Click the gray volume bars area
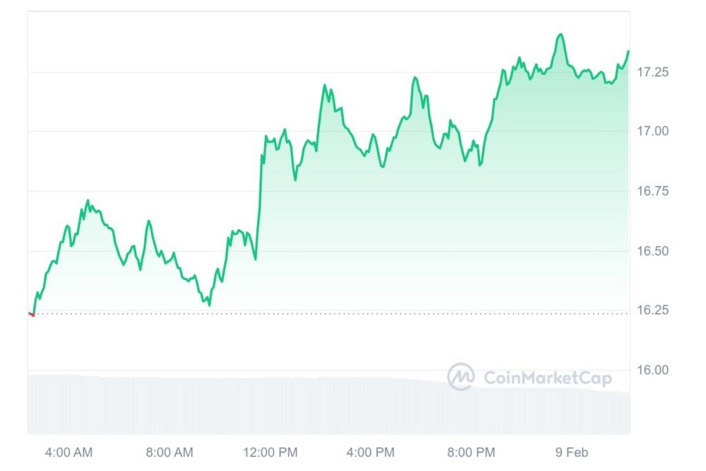Viewport: 706px width, 471px height. tap(329, 404)
